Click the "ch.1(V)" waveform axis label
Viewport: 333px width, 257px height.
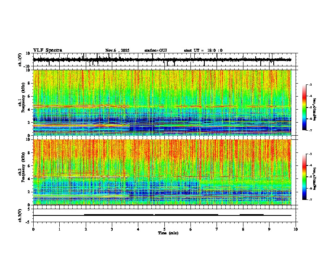pos(20,60)
